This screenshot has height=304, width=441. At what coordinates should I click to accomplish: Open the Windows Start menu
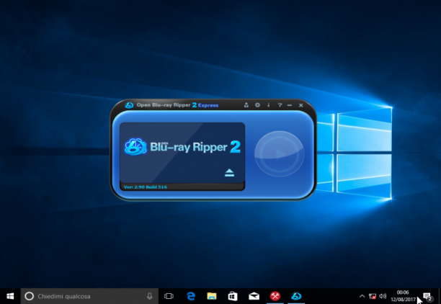pyautogui.click(x=10, y=296)
